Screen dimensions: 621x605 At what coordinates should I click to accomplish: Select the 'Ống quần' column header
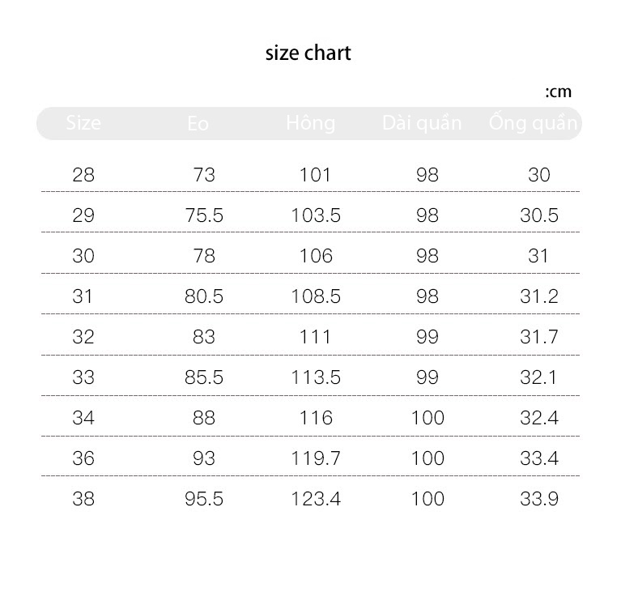pyautogui.click(x=533, y=122)
